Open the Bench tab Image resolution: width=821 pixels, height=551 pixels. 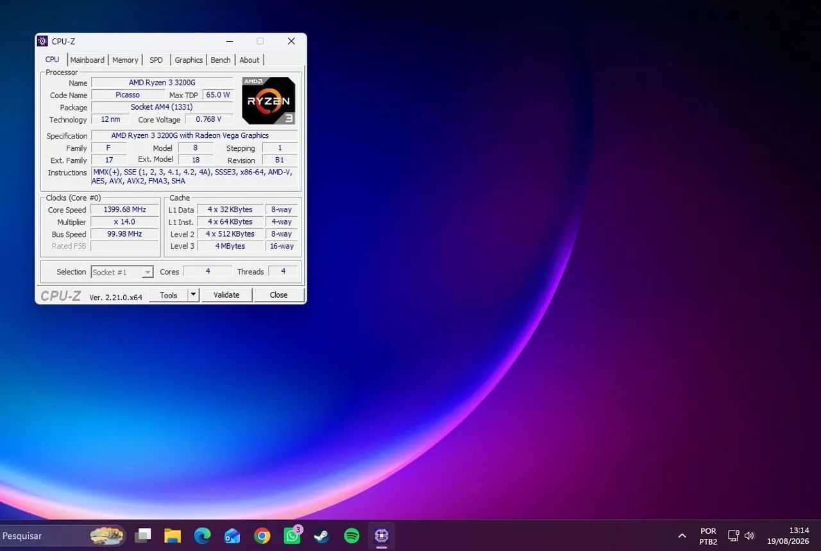pyautogui.click(x=220, y=60)
